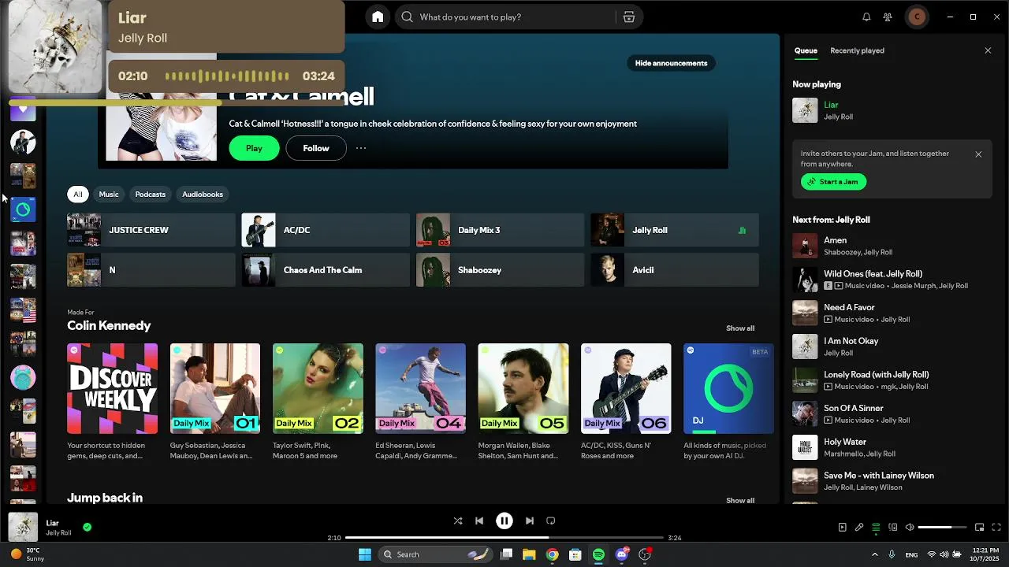
Task: Toggle Liar saved checkmark in player bar
Action: point(87,527)
